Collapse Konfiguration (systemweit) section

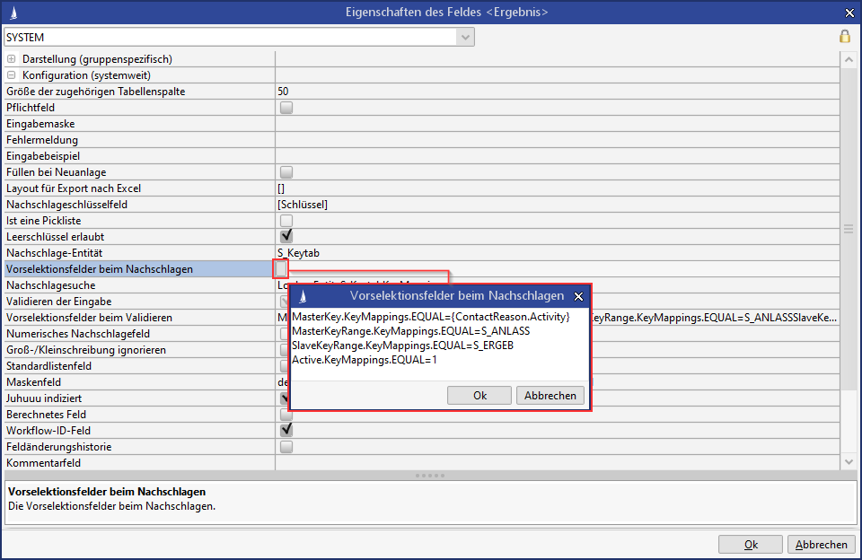[x=12, y=75]
